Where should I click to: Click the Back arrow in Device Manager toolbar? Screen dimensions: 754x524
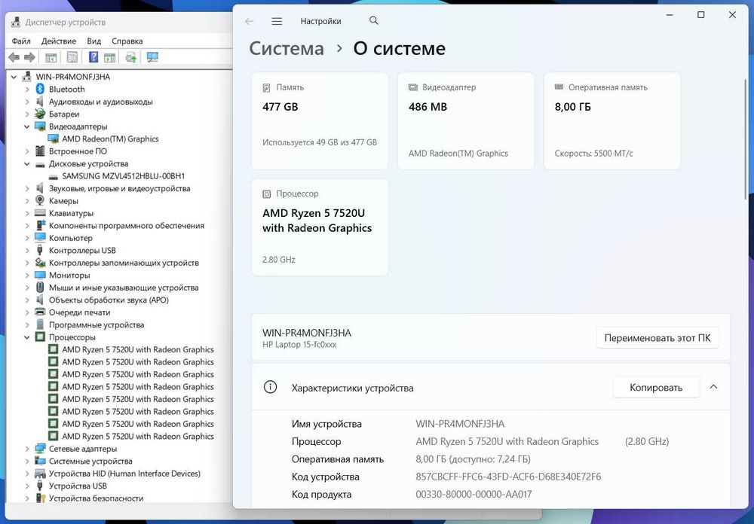point(14,58)
